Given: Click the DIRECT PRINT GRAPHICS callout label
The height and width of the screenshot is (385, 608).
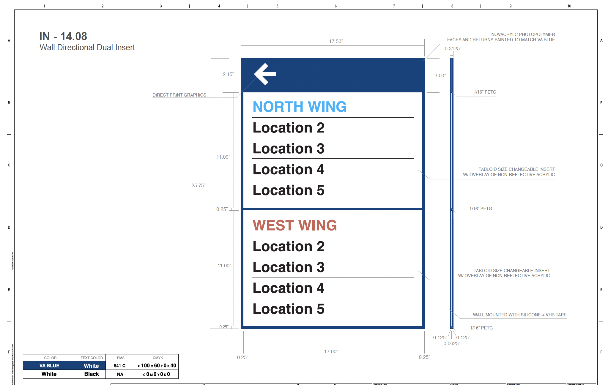Looking at the screenshot, I should (x=179, y=95).
